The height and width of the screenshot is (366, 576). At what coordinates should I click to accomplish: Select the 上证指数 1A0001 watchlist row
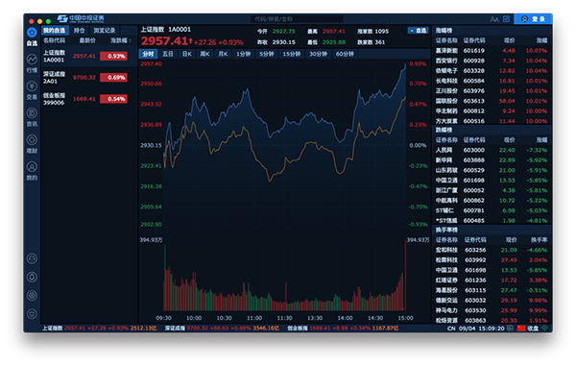click(x=89, y=57)
